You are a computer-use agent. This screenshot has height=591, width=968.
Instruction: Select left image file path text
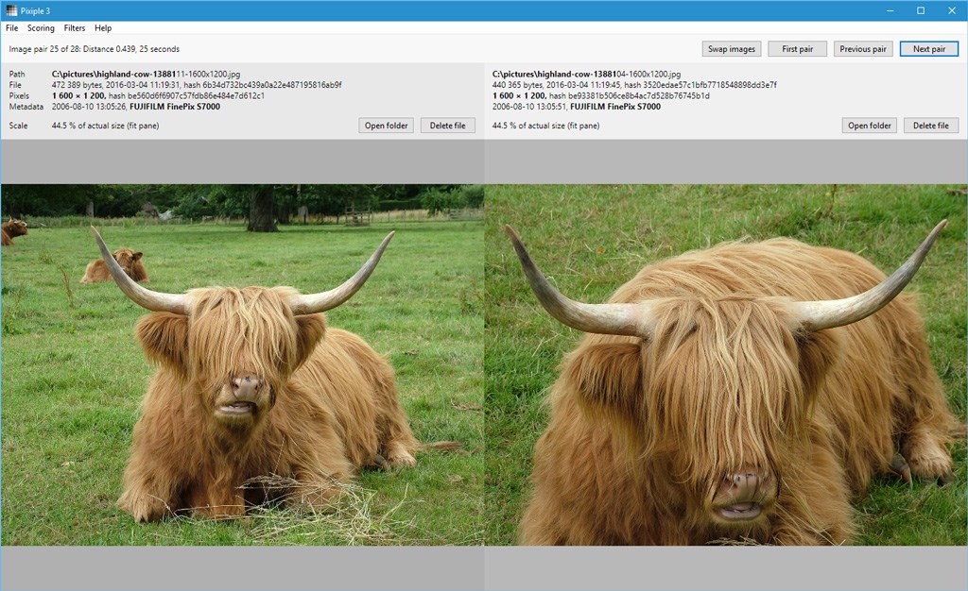[147, 74]
